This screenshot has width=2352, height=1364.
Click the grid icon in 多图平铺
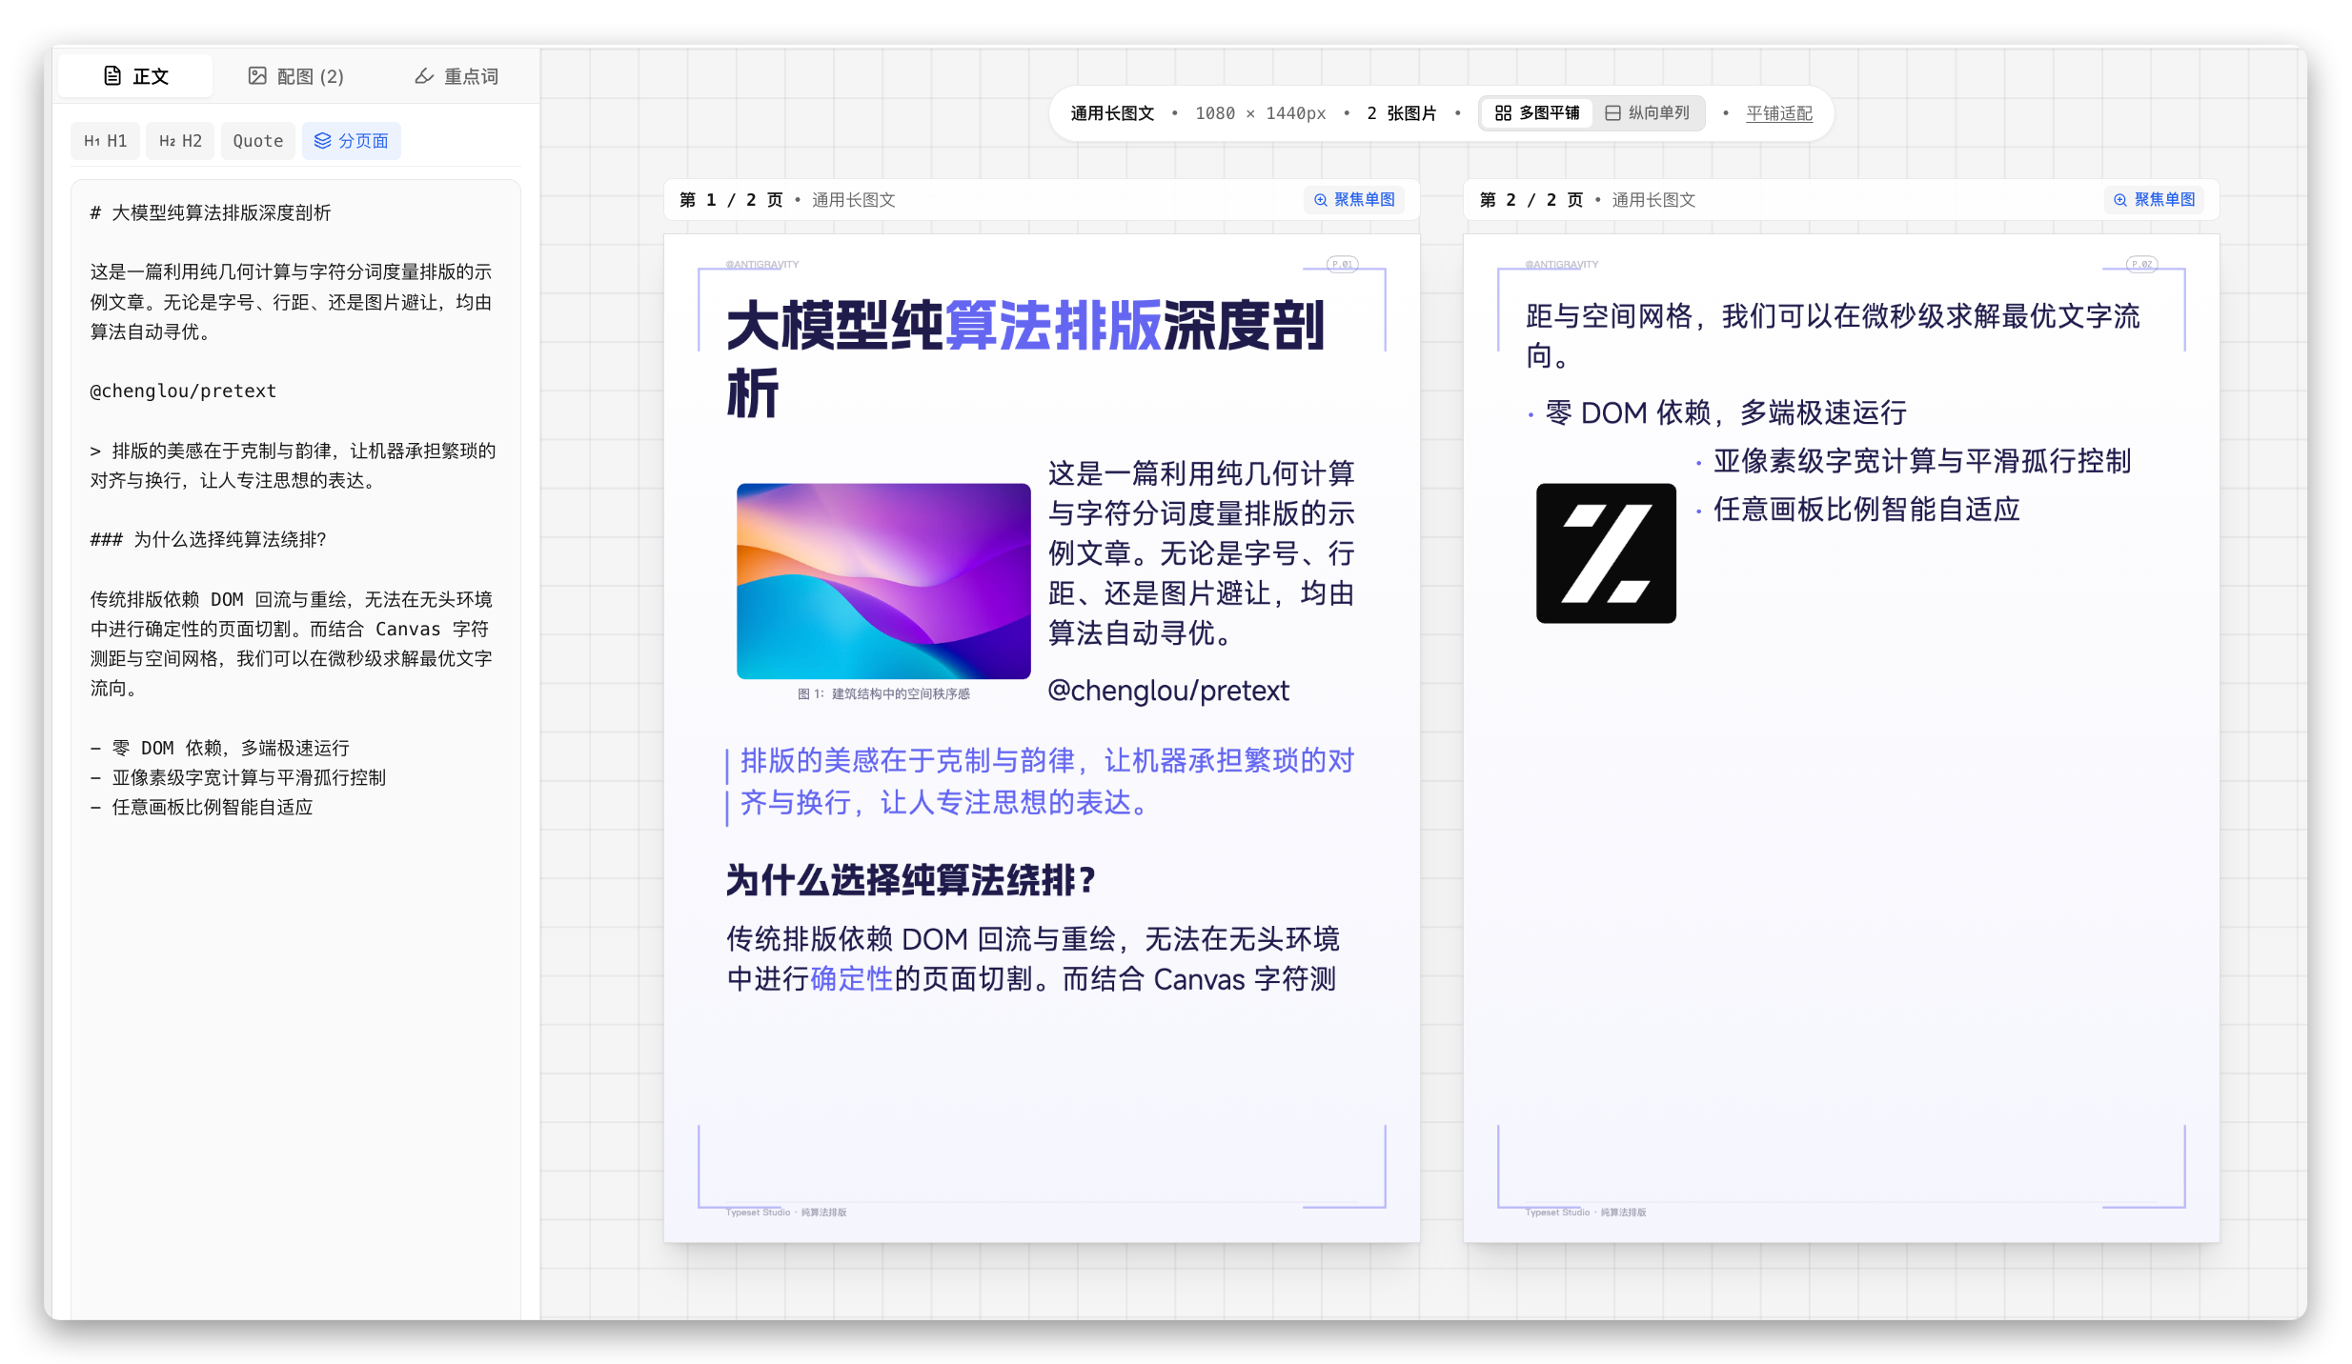click(1503, 113)
